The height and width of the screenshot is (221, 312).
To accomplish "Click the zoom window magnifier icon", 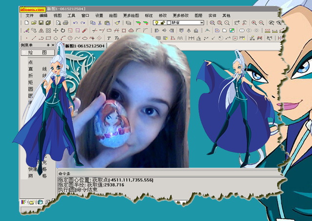I will pos(212,23).
